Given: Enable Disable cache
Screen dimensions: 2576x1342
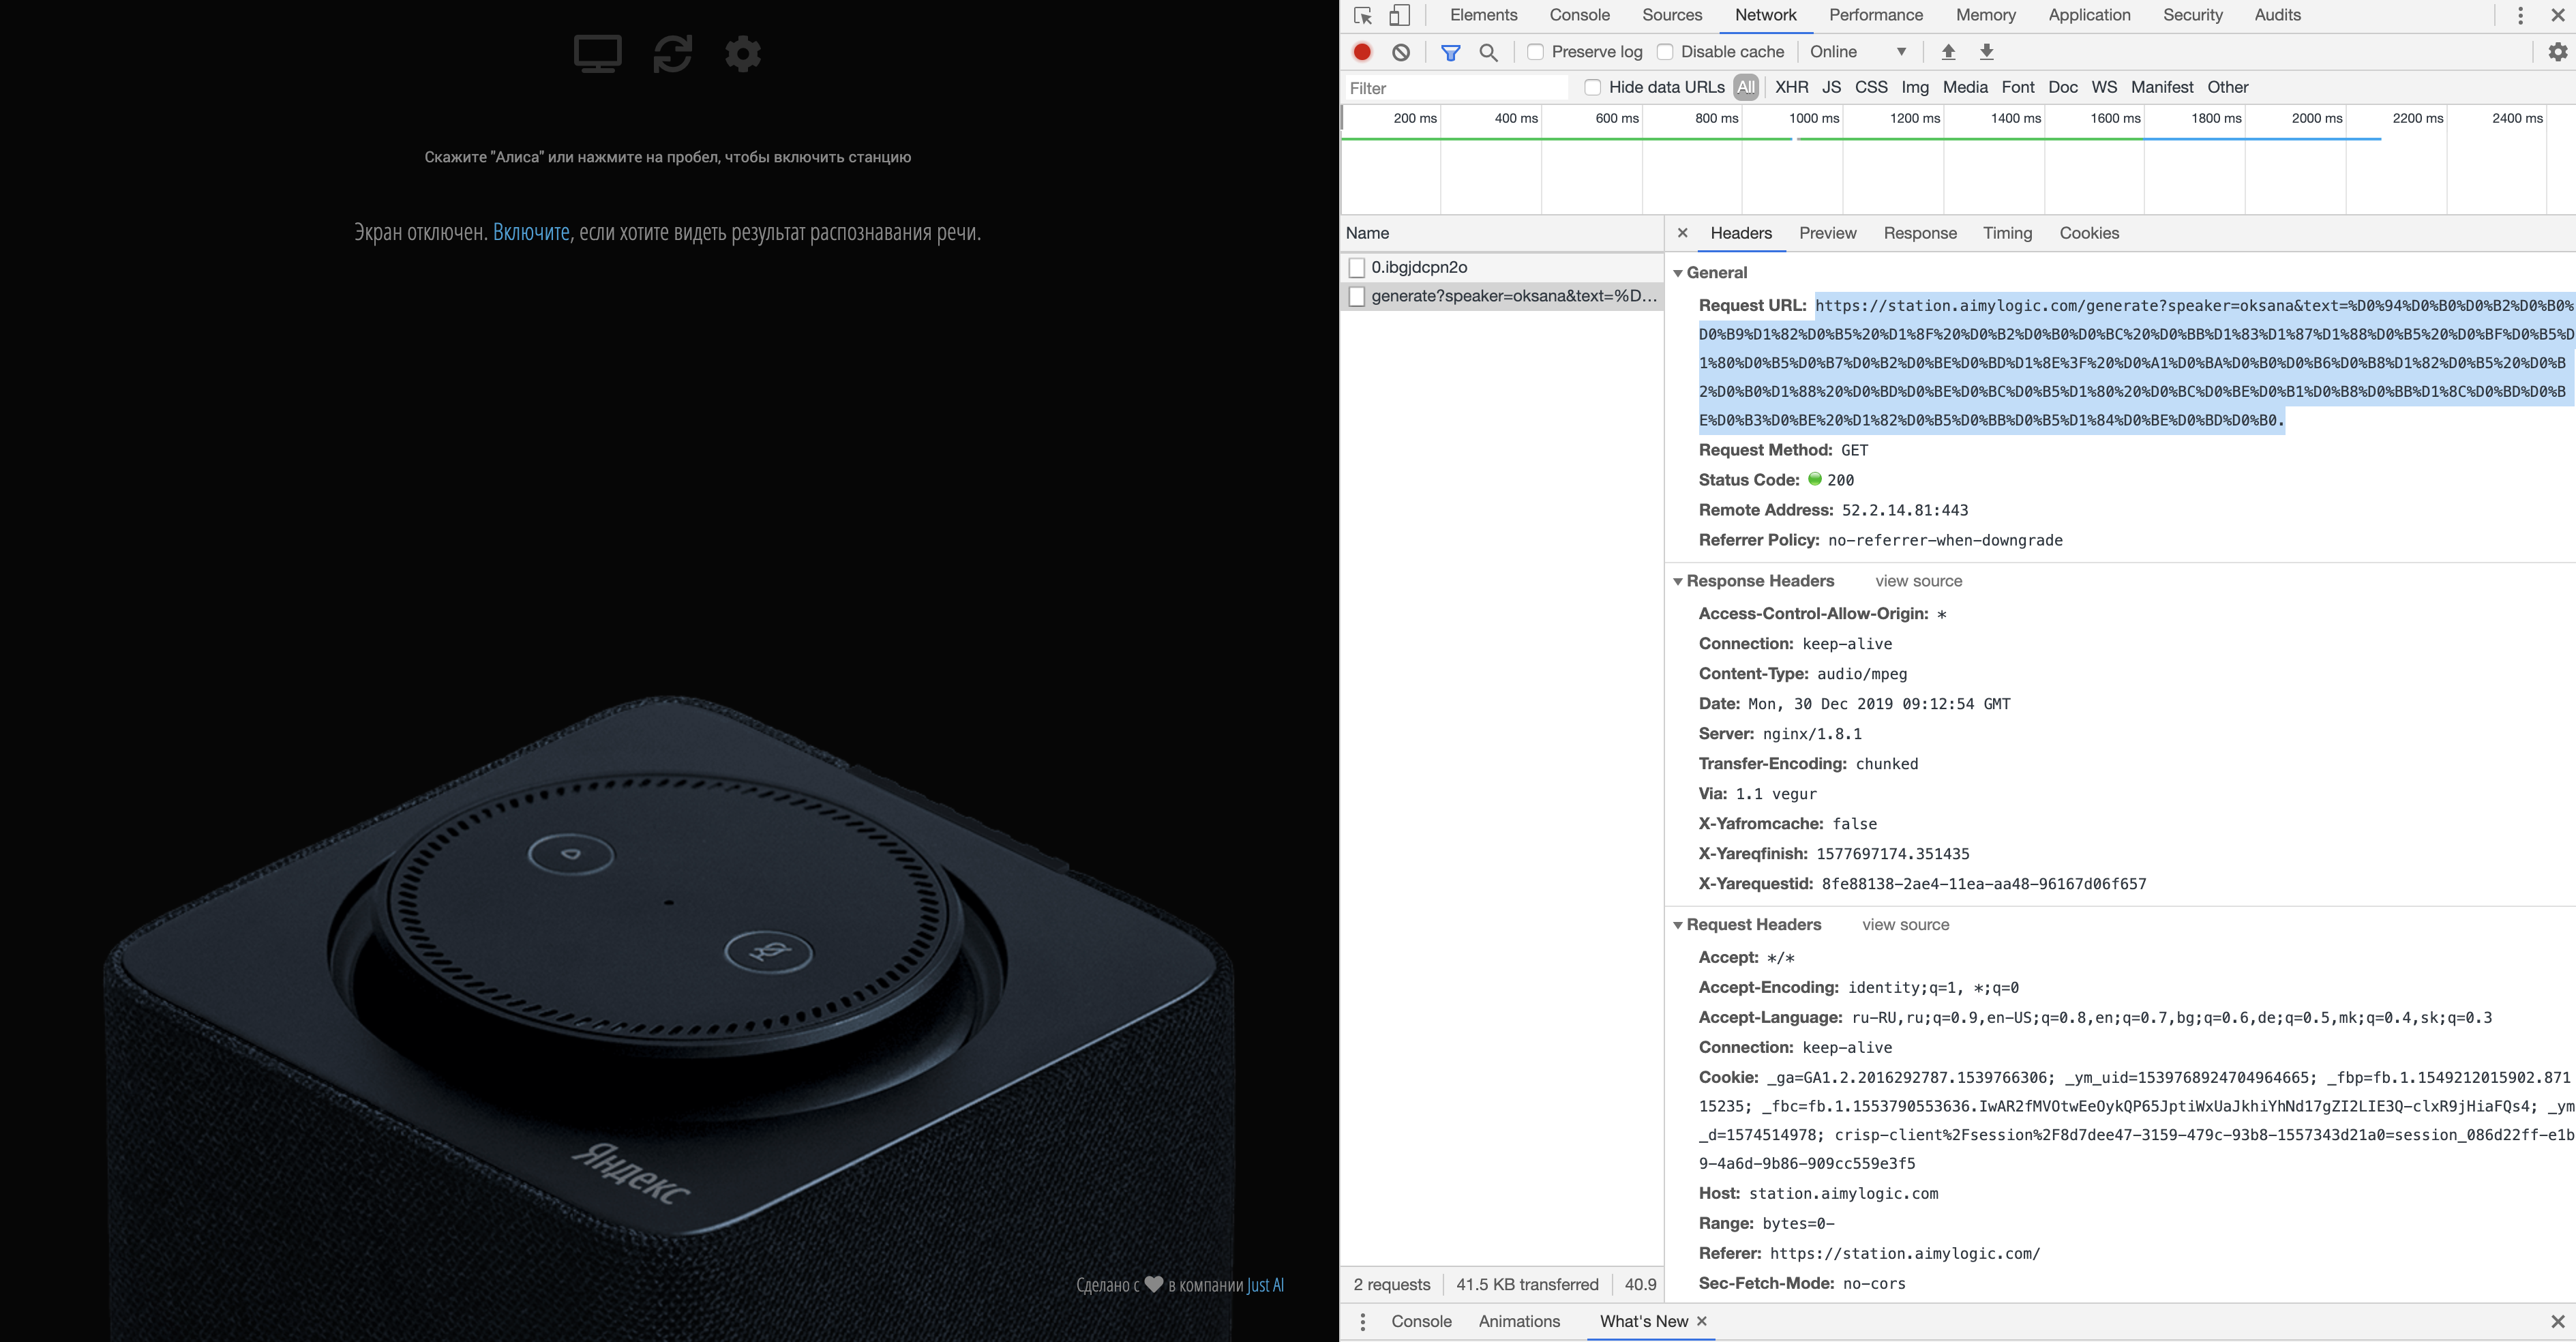Looking at the screenshot, I should coord(1665,51).
